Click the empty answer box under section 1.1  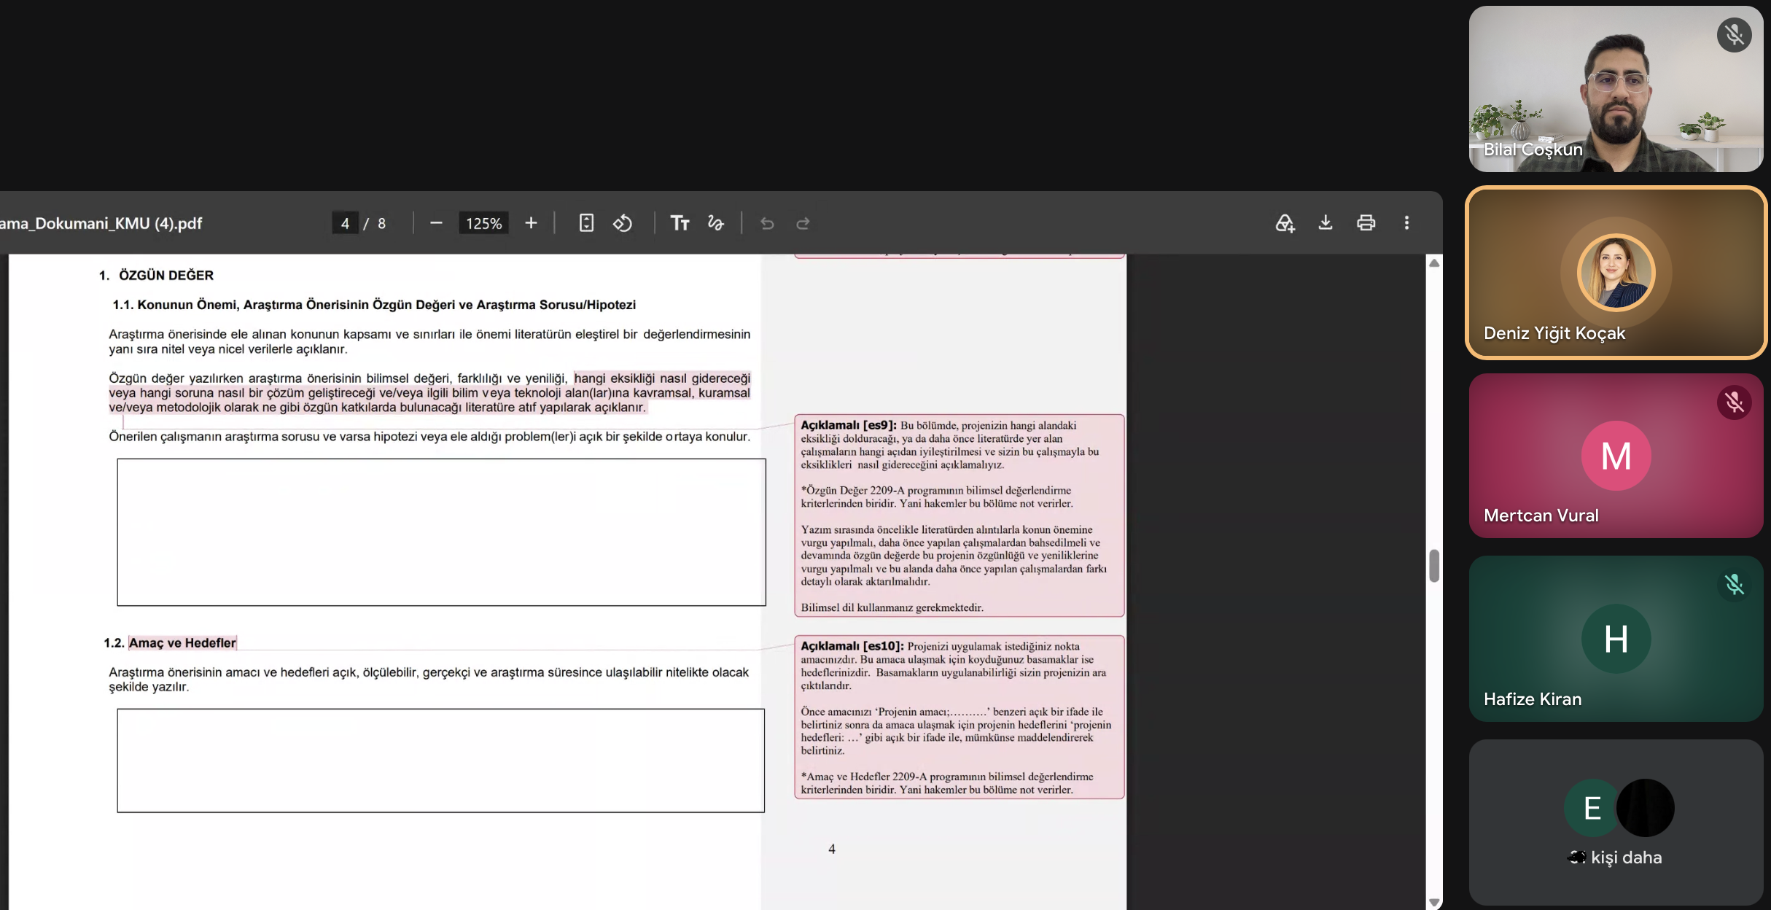coord(441,532)
